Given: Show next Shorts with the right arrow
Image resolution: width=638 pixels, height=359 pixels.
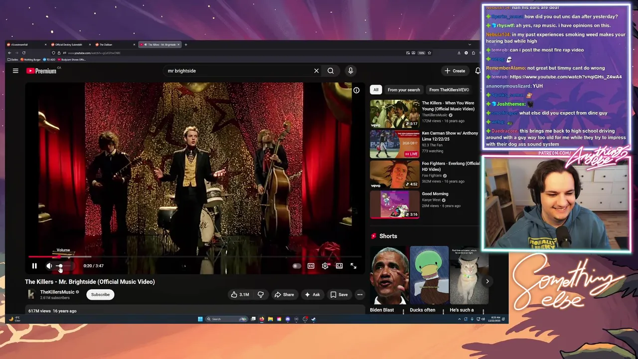Looking at the screenshot, I should [487, 281].
